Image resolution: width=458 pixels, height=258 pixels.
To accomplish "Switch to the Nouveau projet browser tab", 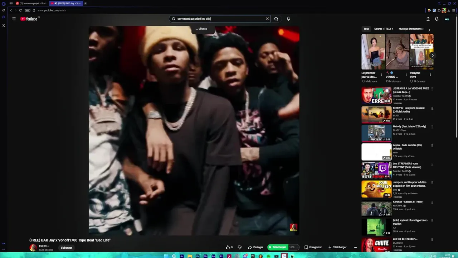I will pos(31,3).
